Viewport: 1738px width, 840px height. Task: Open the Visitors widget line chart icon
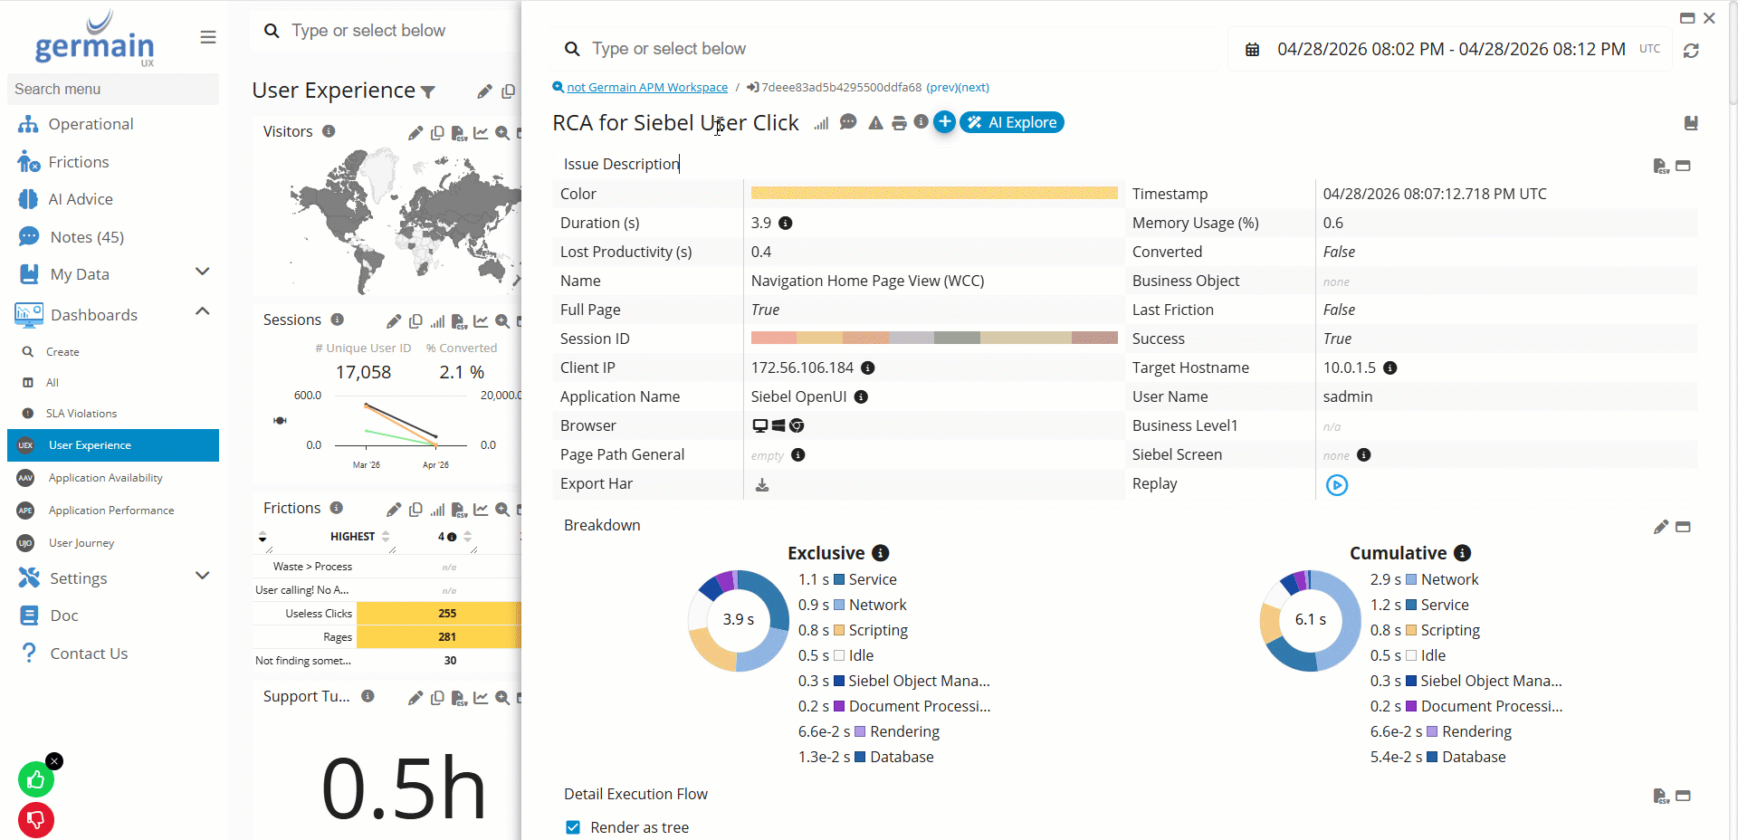point(481,133)
